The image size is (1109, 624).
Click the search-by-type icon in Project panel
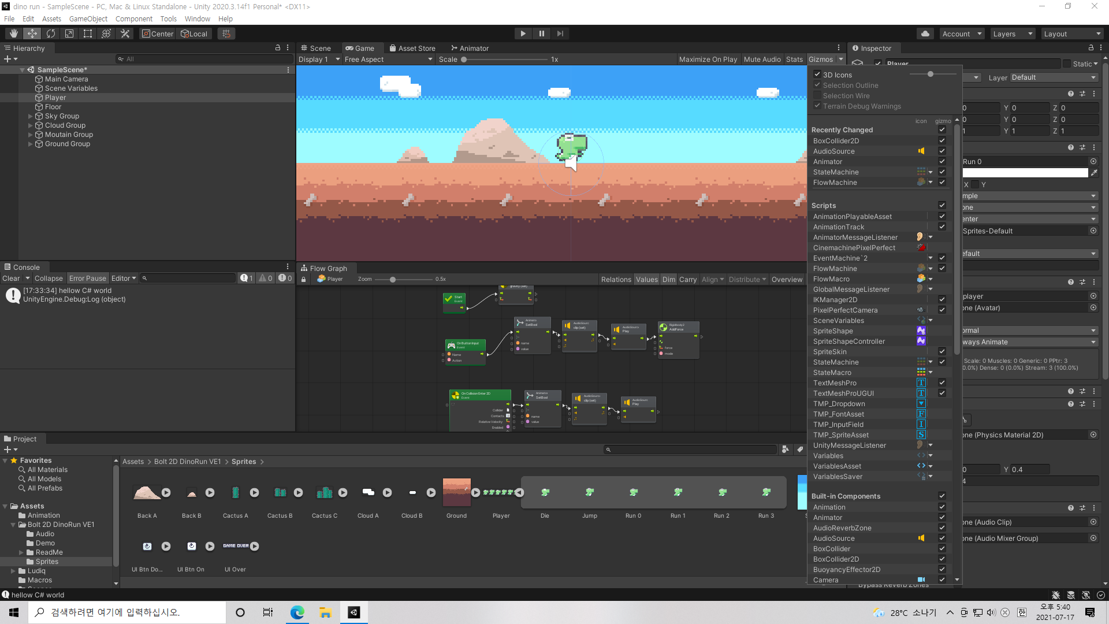click(x=786, y=450)
